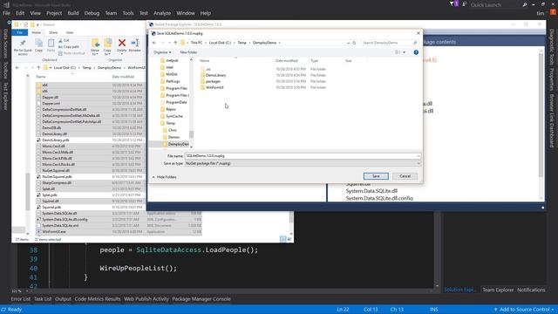
Task: Click the File name input field
Action: (300, 156)
